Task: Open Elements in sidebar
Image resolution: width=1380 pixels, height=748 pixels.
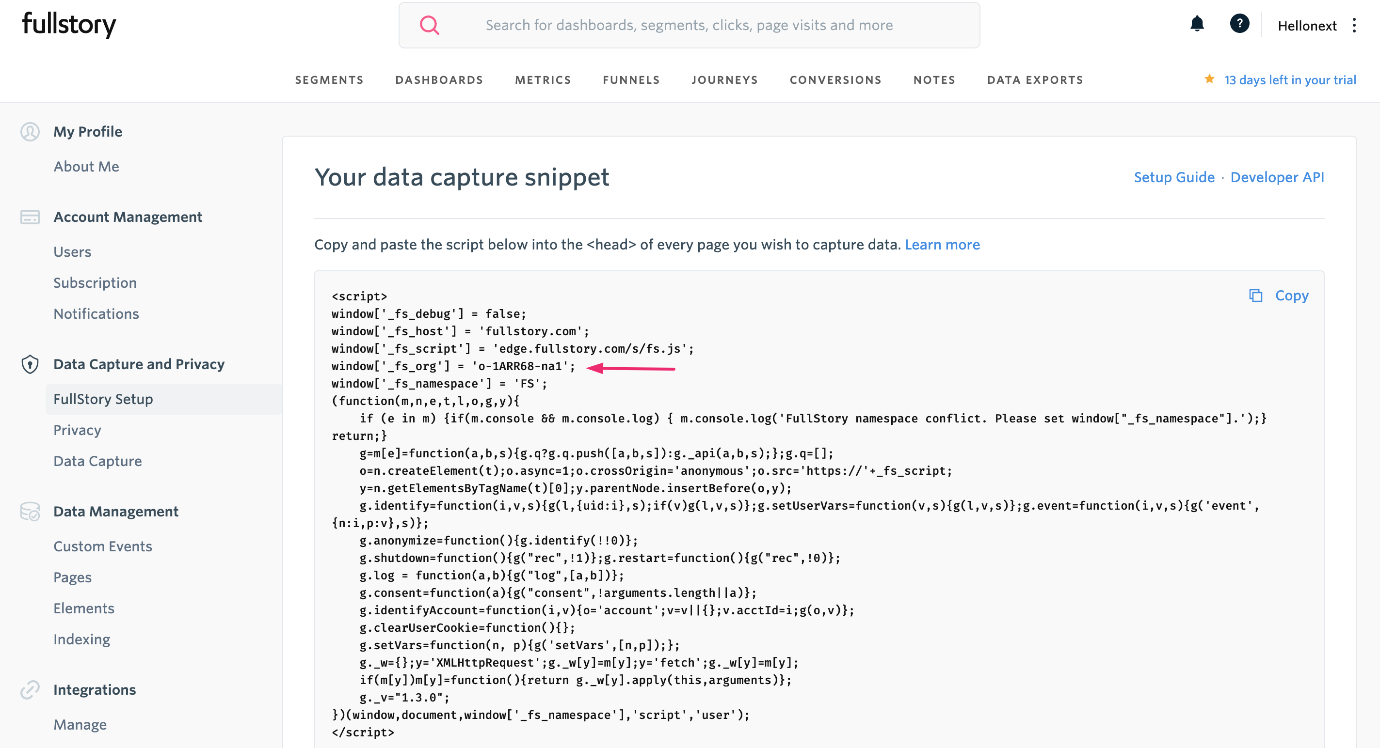Action: [x=83, y=608]
